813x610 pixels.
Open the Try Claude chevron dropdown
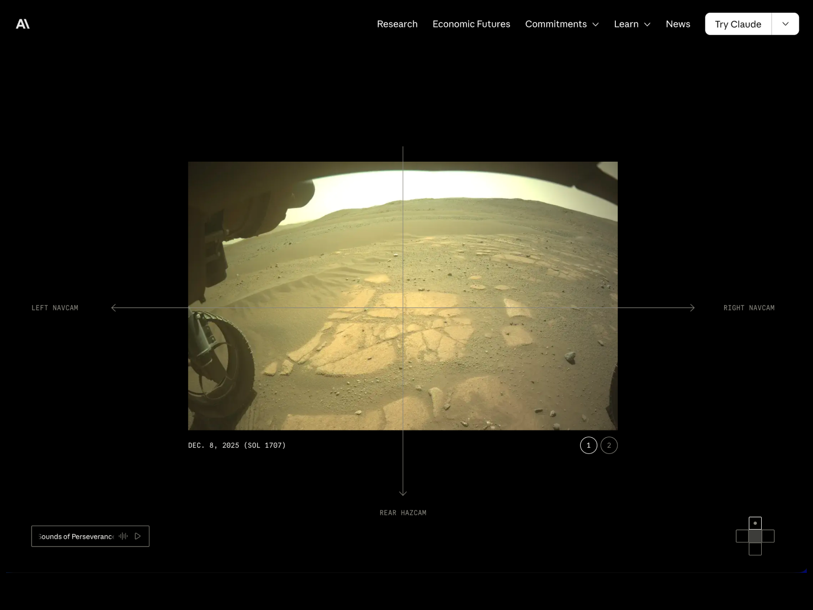tap(785, 24)
